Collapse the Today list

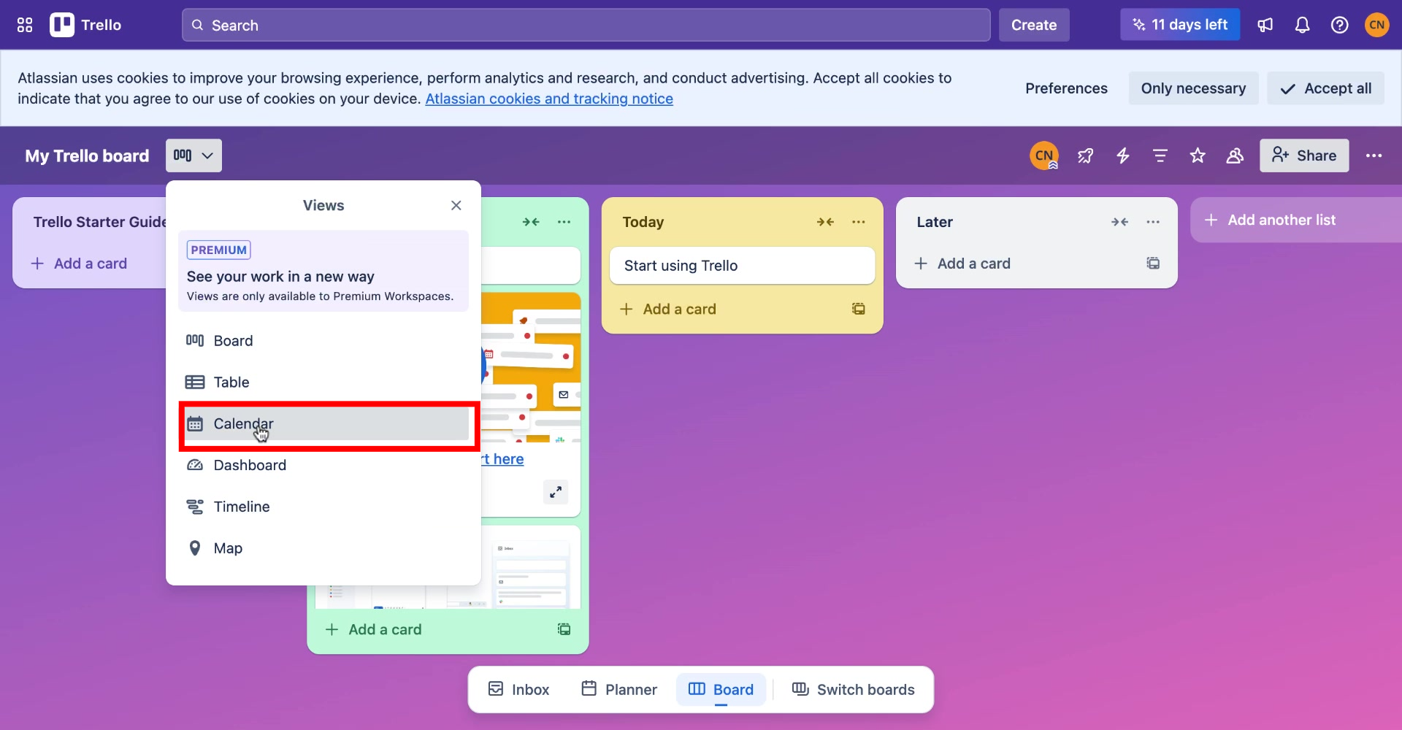click(826, 222)
